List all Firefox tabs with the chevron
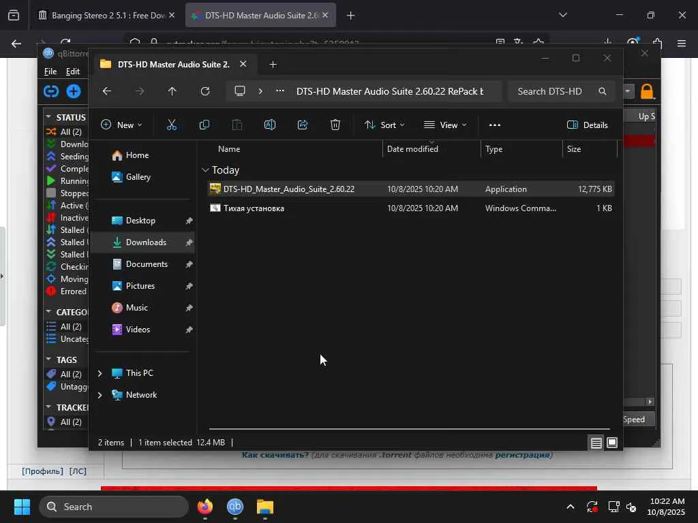 tap(563, 15)
